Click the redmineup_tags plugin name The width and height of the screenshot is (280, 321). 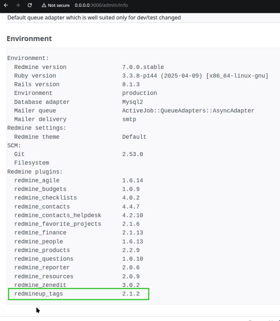tap(39, 294)
